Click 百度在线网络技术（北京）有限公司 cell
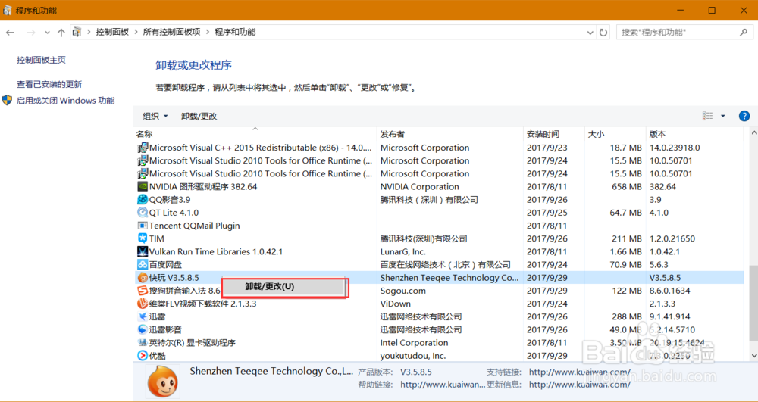Image resolution: width=758 pixels, height=402 pixels. pos(445,265)
